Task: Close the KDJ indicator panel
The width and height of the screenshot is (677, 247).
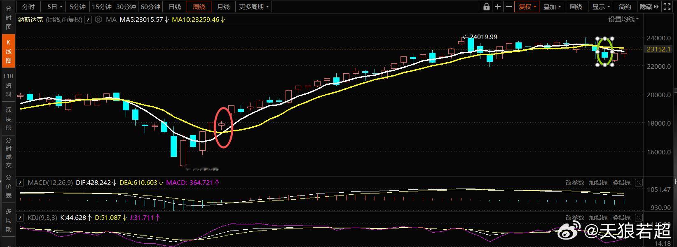Action: [639, 217]
